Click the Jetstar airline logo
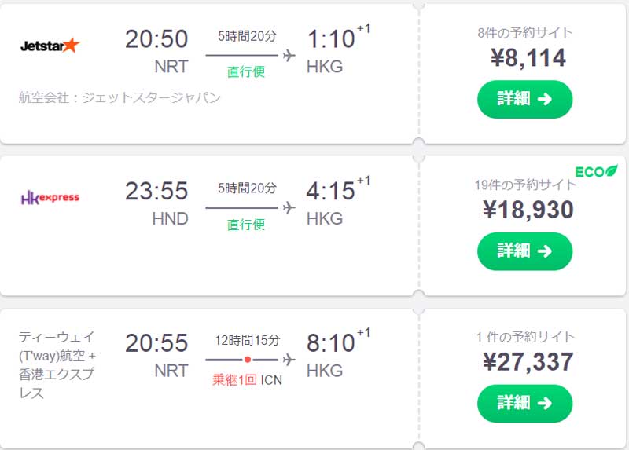The height and width of the screenshot is (450, 629). tap(50, 46)
